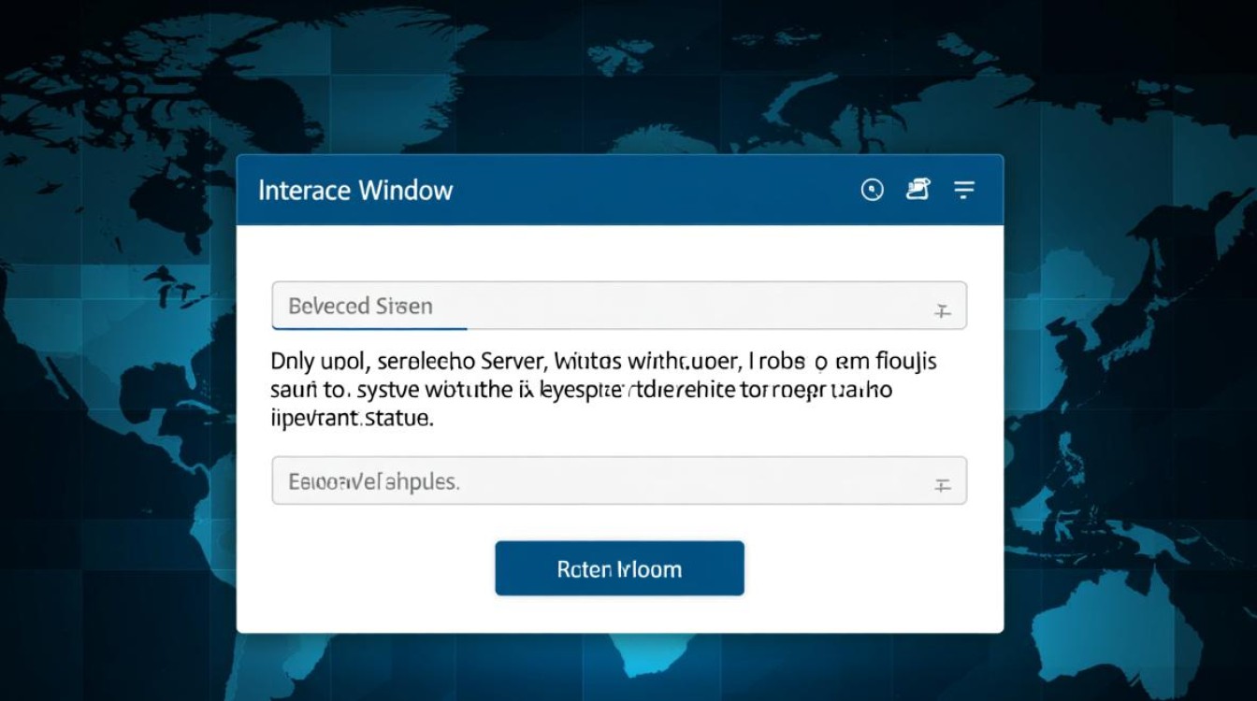Click the Interace Window title text
Image resolution: width=1257 pixels, height=701 pixels.
(355, 191)
